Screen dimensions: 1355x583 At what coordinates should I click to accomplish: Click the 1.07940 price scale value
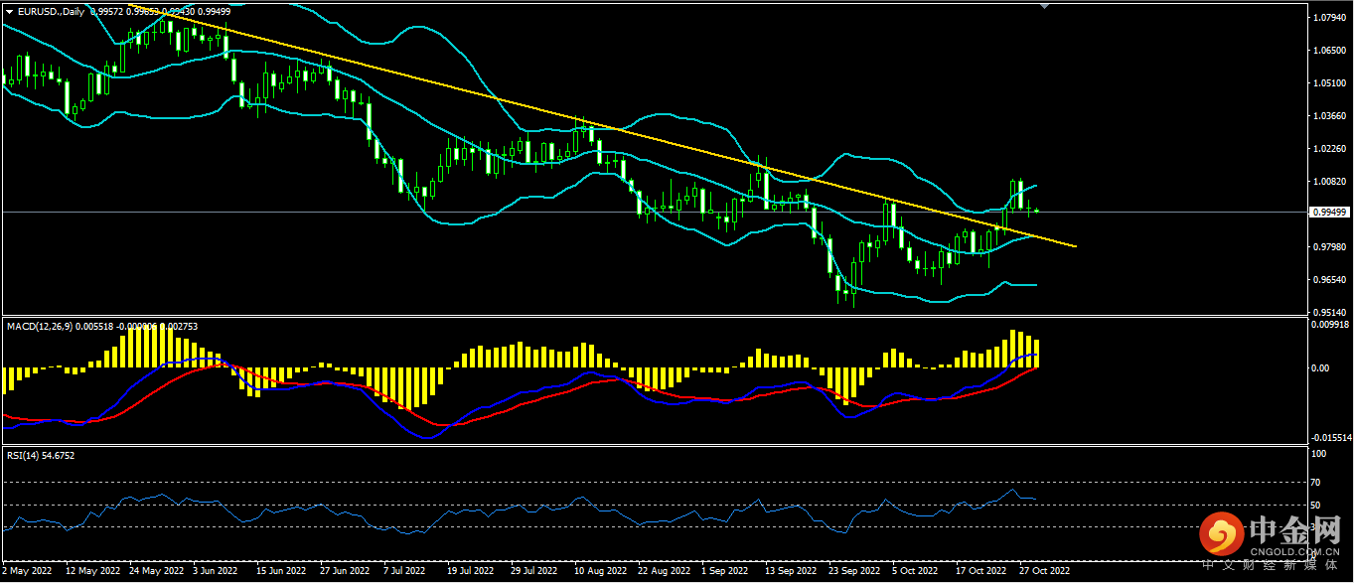click(1328, 18)
